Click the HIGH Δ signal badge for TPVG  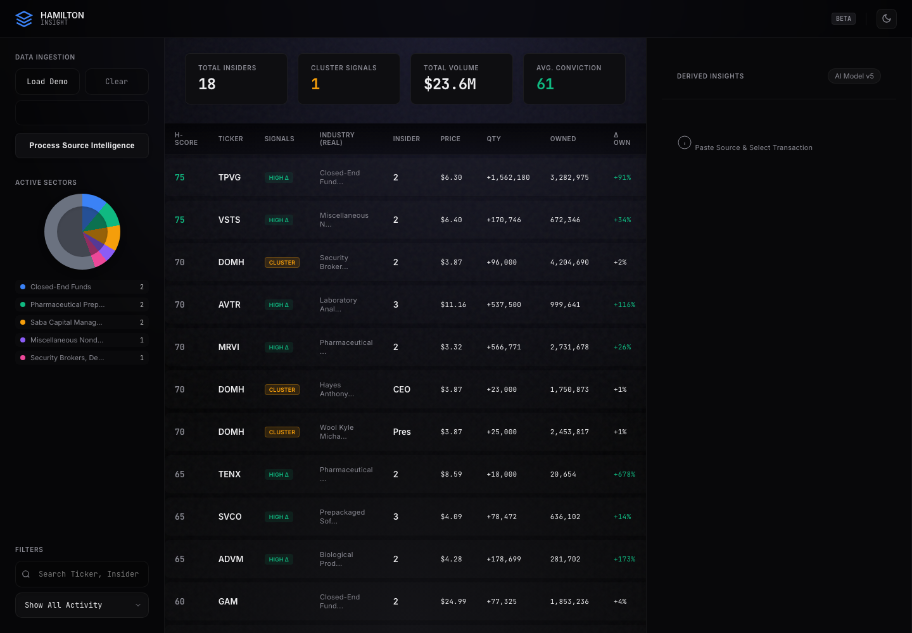(x=279, y=178)
